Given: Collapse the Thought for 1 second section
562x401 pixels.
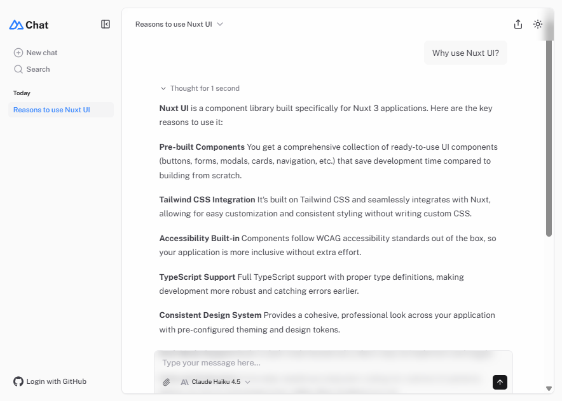Looking at the screenshot, I should 200,88.
